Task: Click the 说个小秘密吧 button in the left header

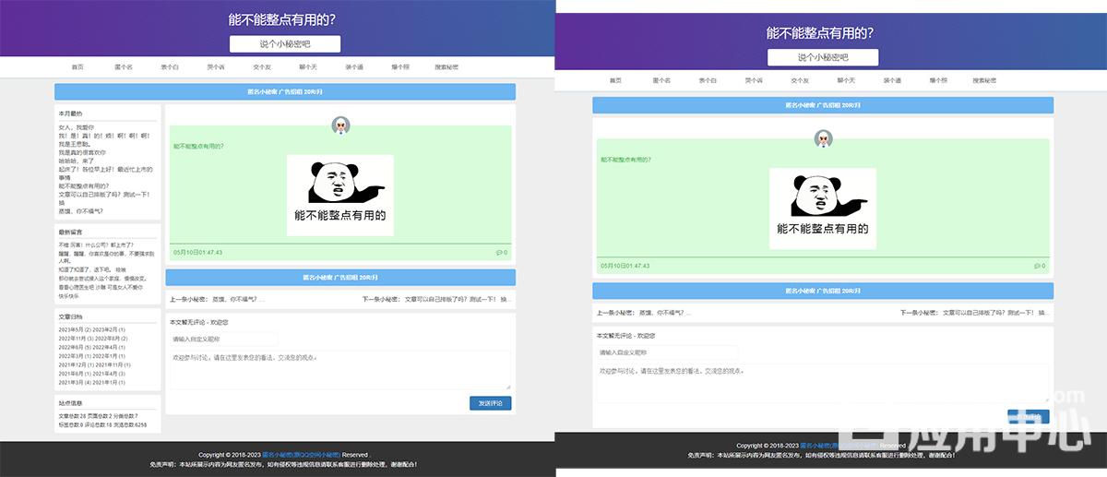Action: point(285,43)
